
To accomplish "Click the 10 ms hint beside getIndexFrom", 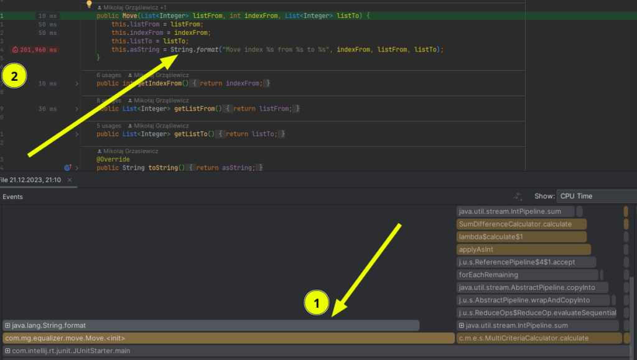I will click(x=47, y=83).
